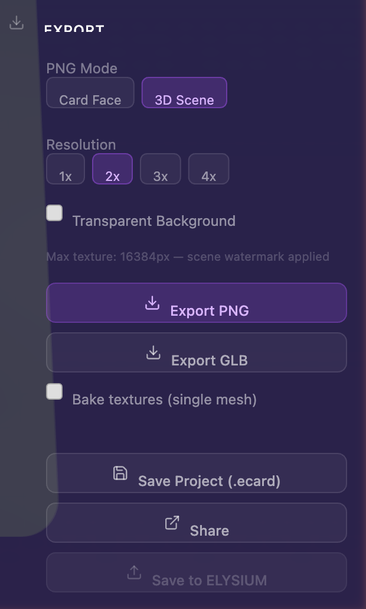Select 2x resolution
The image size is (366, 609).
click(112, 169)
